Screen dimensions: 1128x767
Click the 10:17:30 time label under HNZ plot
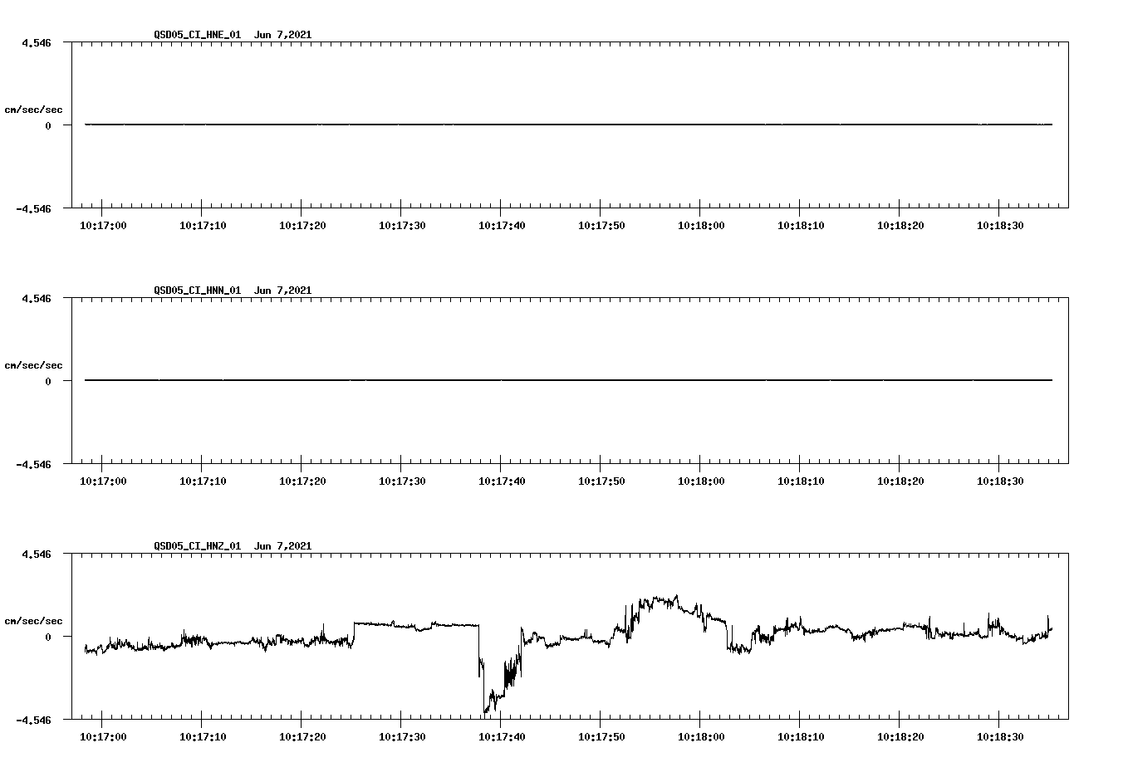pos(402,737)
